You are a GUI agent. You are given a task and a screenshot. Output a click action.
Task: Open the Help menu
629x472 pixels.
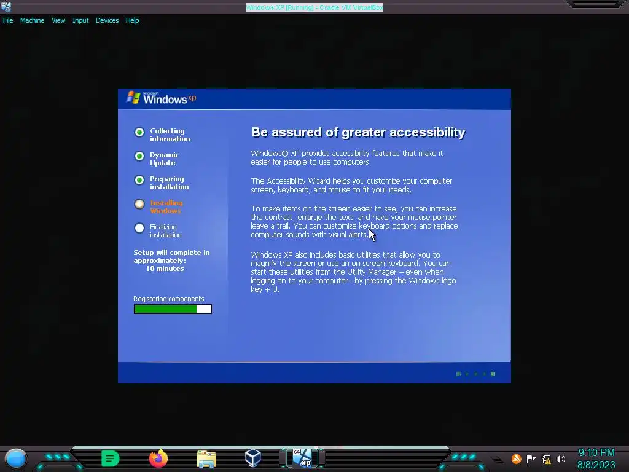[133, 20]
